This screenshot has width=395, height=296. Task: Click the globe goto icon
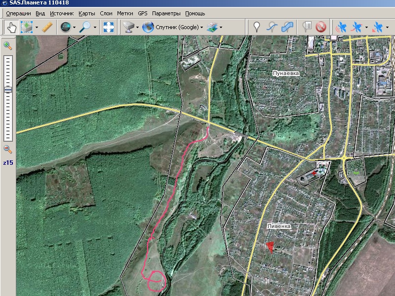pos(65,27)
